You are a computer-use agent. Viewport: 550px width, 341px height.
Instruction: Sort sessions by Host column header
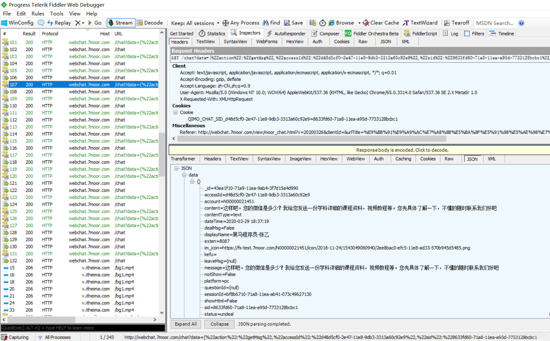pyautogui.click(x=87, y=34)
